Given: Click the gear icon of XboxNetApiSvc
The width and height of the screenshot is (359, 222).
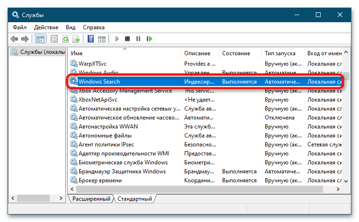Looking at the screenshot, I should point(74,100).
